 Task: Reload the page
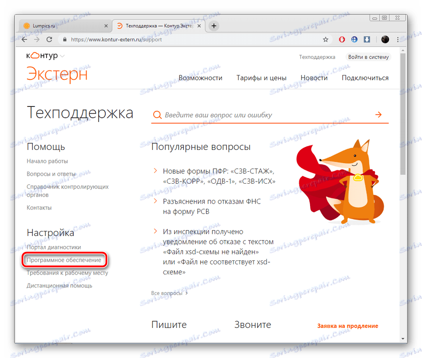[49, 39]
